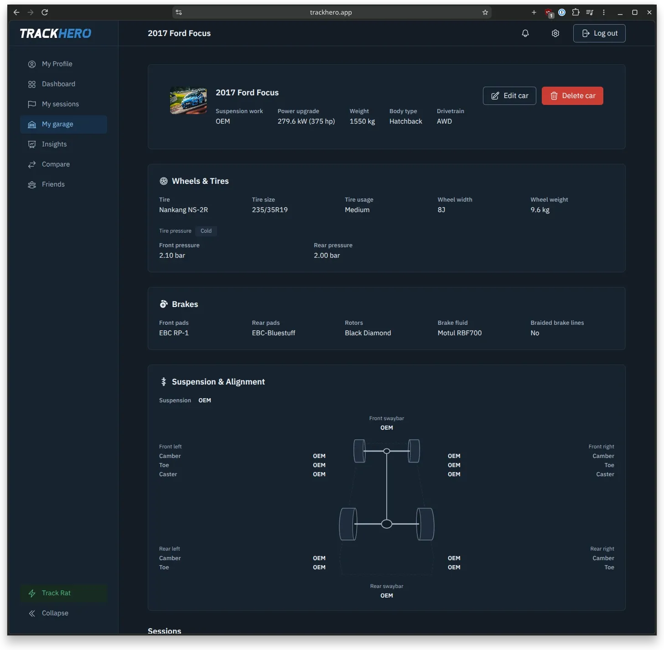
Task: Open the Ford Focus car thumbnail
Action: click(x=188, y=101)
